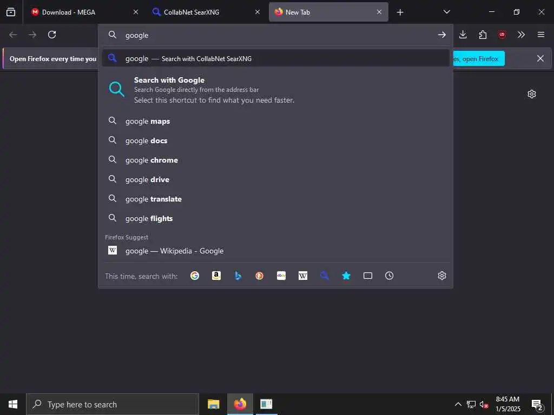The height and width of the screenshot is (415, 554).
Task: Search with Google engine icon
Action: [195, 276]
